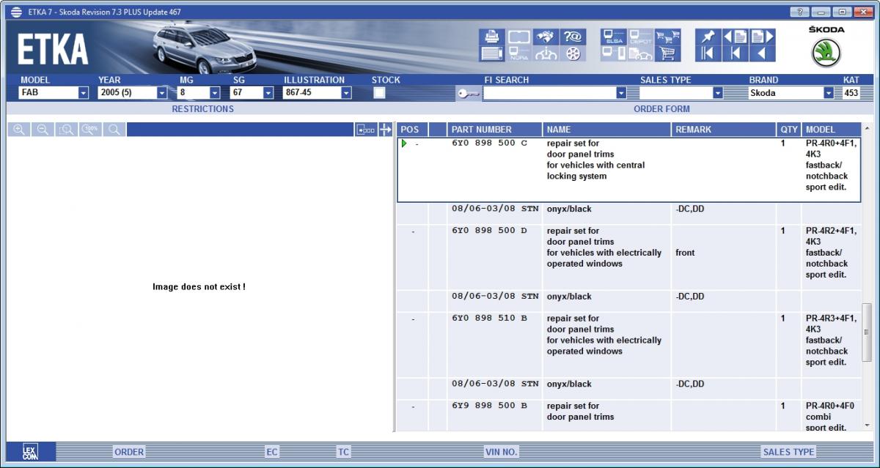Click the pushpin icon
The image size is (880, 468).
coord(708,37)
